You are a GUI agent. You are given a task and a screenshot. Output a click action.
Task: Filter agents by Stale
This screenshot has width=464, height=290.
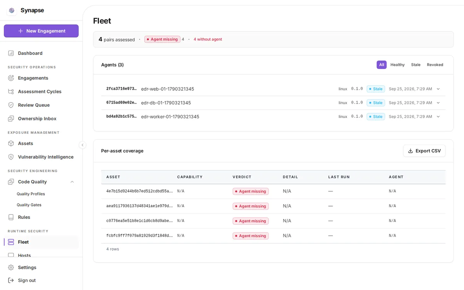pos(416,65)
